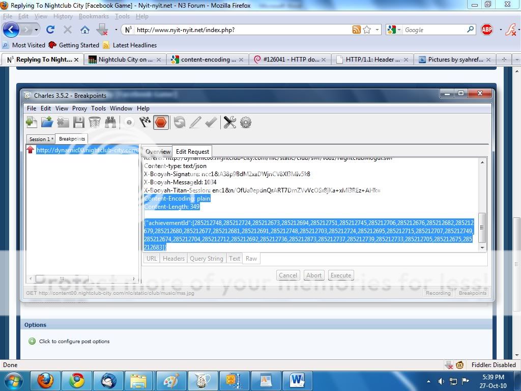Click the Google search input field
This screenshot has height=391, width=521.
(x=433, y=30)
